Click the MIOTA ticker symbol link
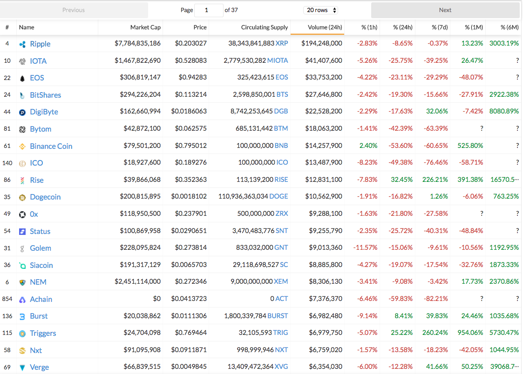Image resolution: width=523 pixels, height=374 pixels. click(278, 60)
